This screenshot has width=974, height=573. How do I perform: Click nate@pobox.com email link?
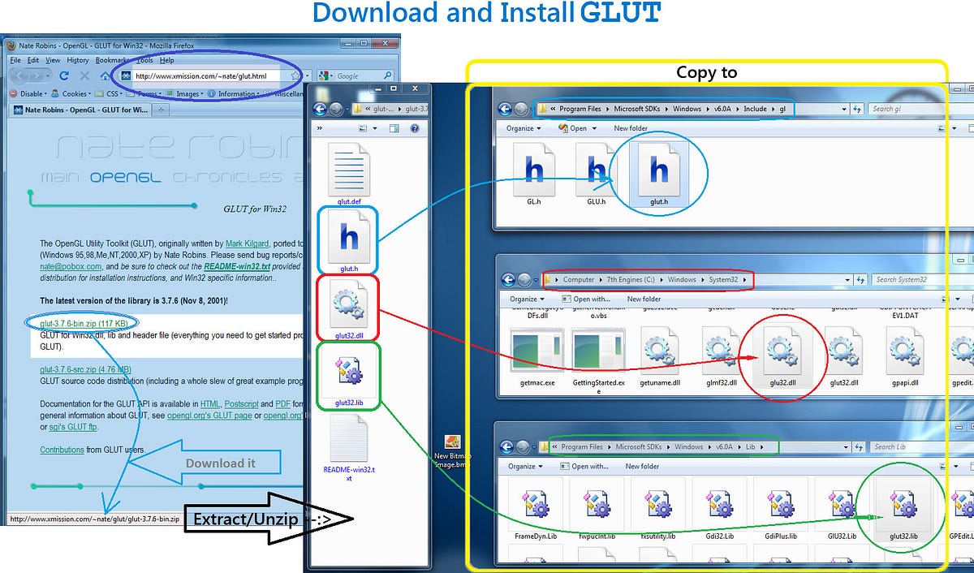point(71,265)
